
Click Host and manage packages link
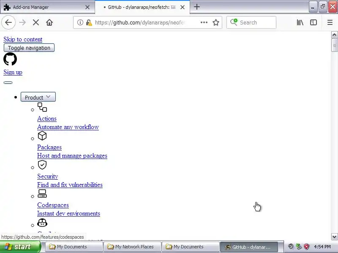(x=72, y=156)
